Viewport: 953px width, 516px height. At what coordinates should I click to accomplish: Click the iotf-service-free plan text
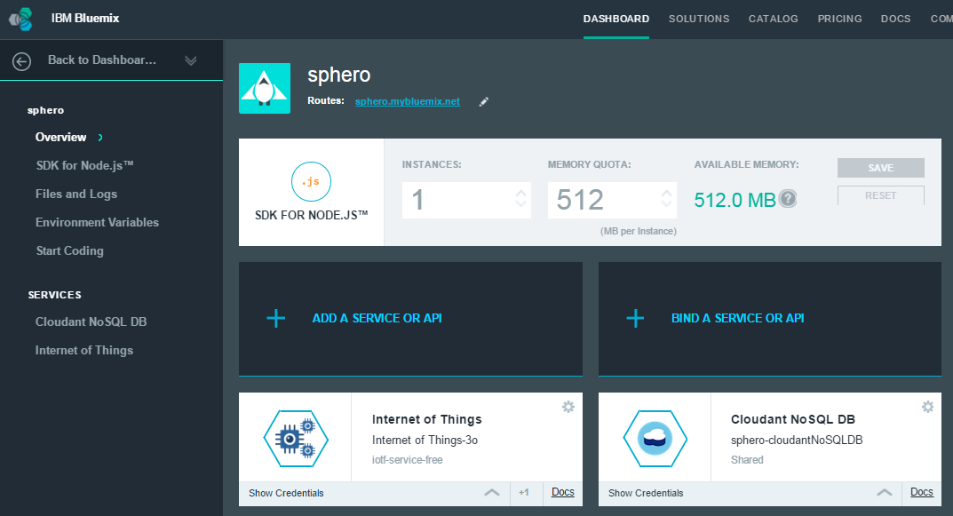click(407, 460)
